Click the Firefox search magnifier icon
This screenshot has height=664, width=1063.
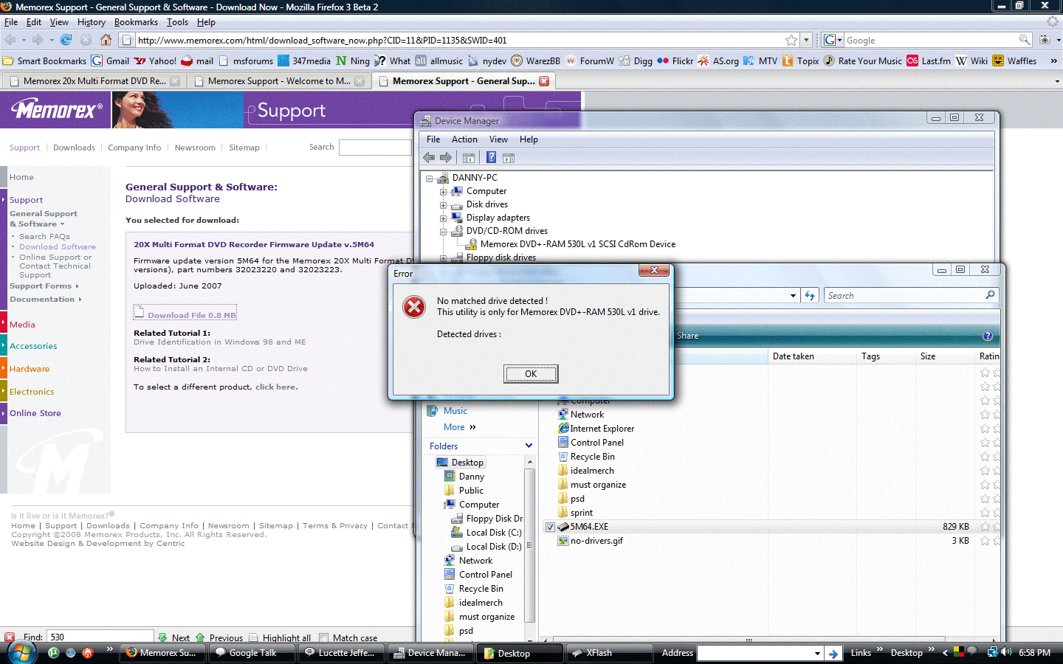click(1025, 40)
